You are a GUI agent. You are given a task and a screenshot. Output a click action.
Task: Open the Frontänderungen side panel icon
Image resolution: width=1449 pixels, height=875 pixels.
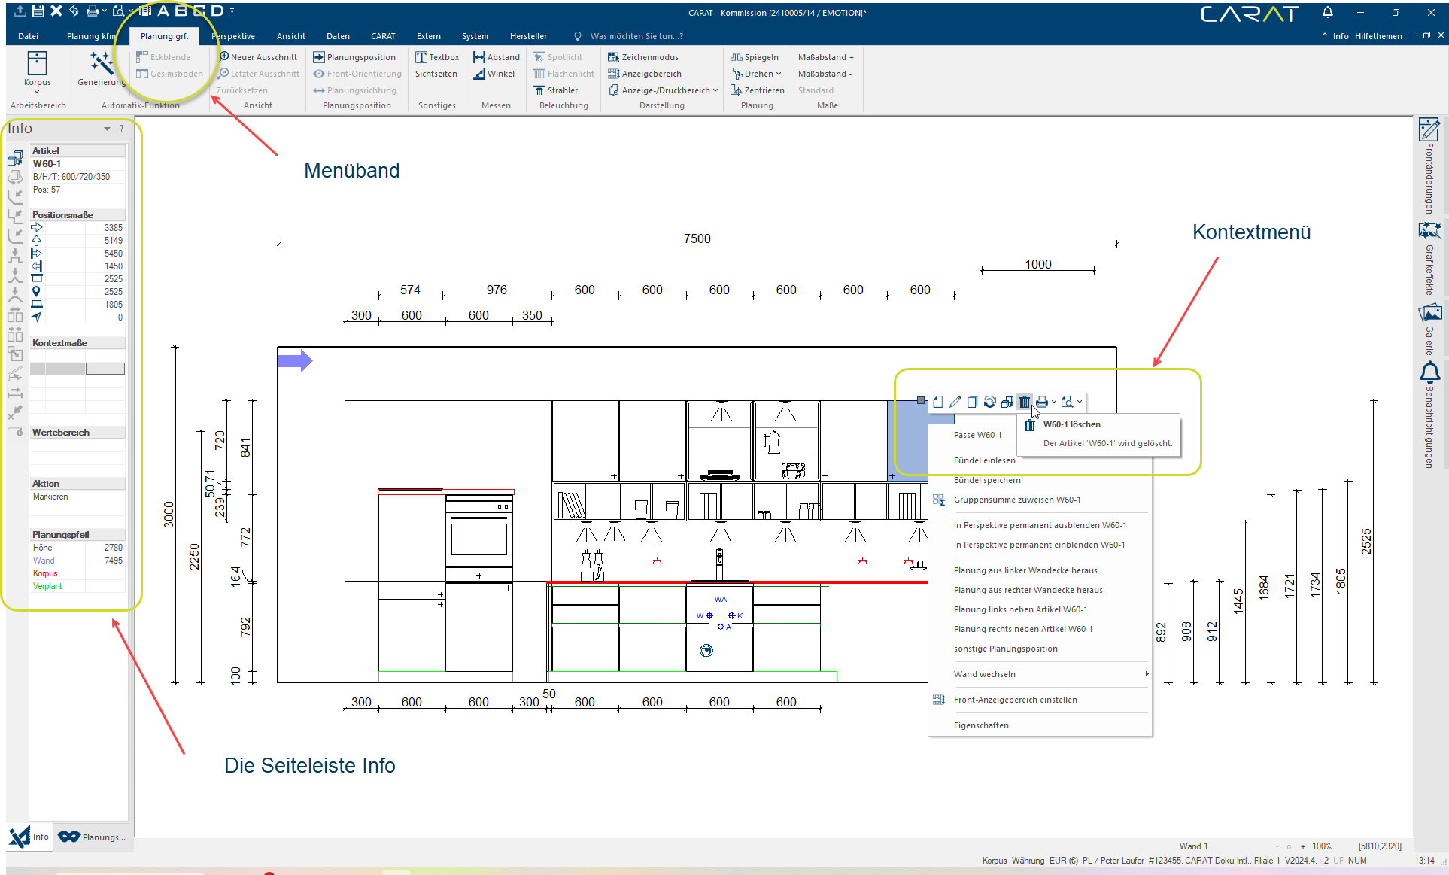point(1429,130)
